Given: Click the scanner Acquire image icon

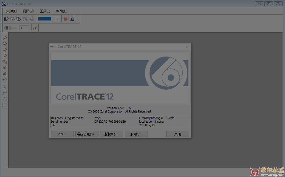Looking at the screenshot, I should point(18,19).
